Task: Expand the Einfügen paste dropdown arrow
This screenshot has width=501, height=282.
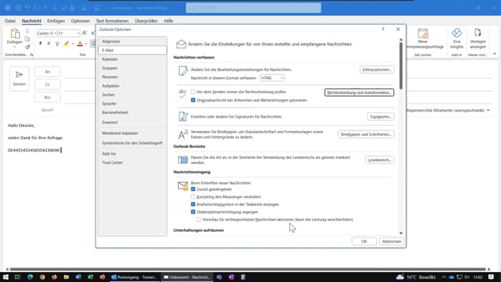Action: pyautogui.click(x=15, y=47)
